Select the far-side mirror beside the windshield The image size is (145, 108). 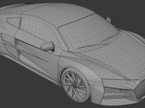[x=109, y=20]
